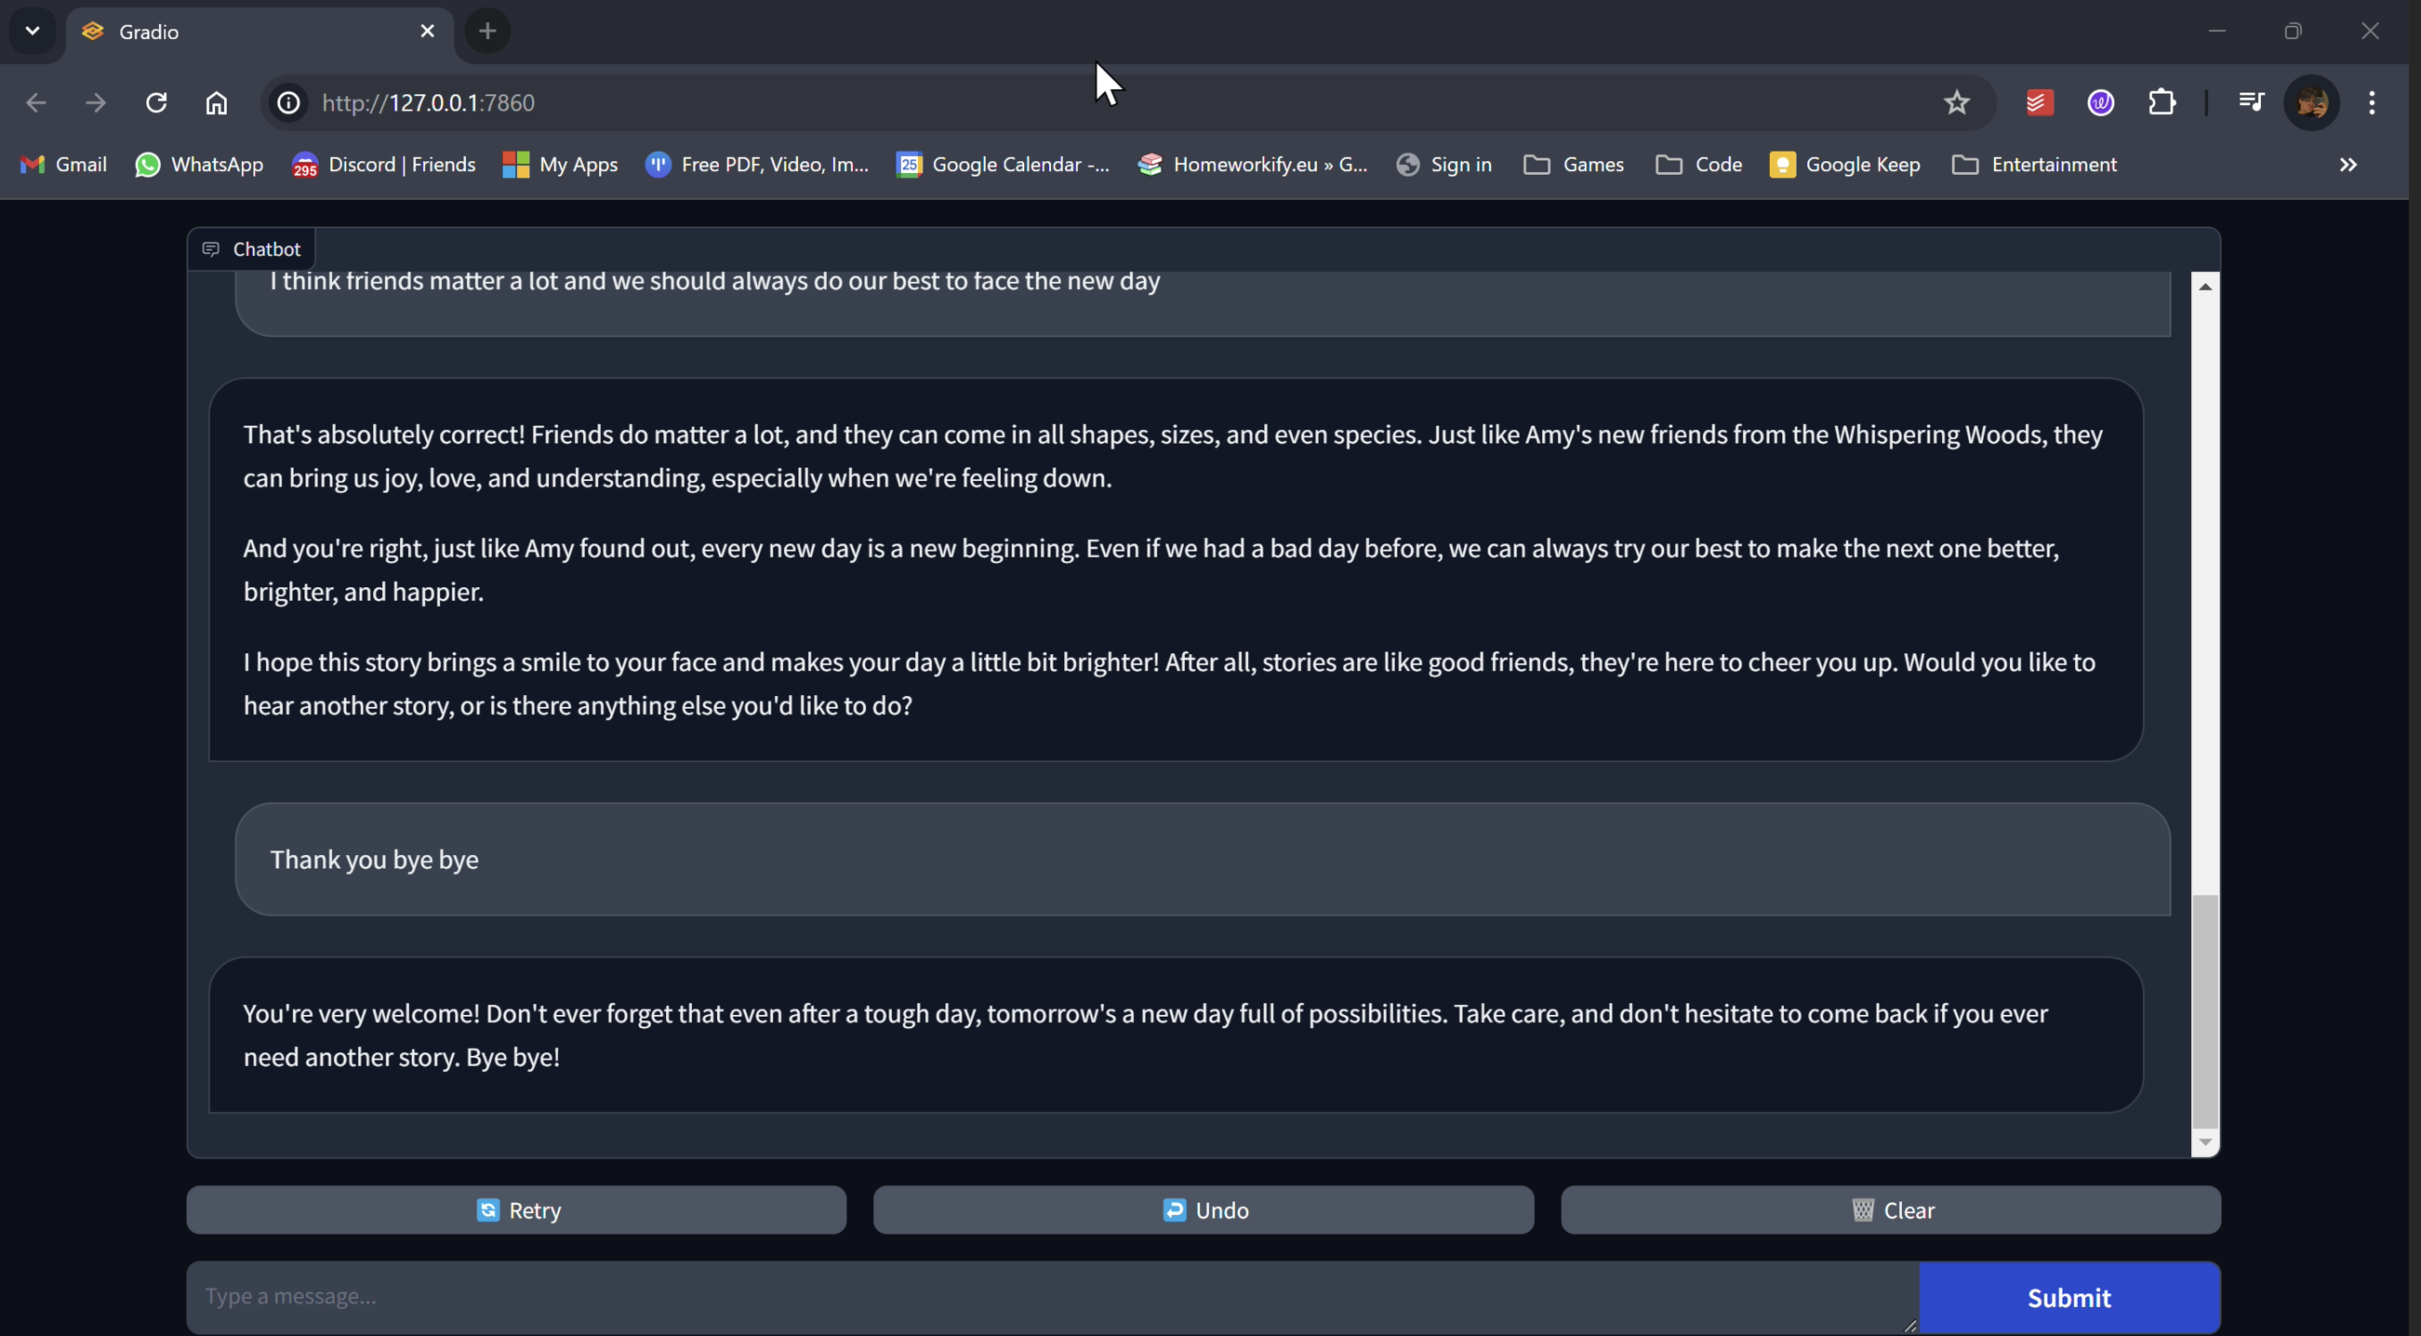Image resolution: width=2421 pixels, height=1336 pixels.
Task: Open the Games bookmark folder
Action: click(1574, 165)
